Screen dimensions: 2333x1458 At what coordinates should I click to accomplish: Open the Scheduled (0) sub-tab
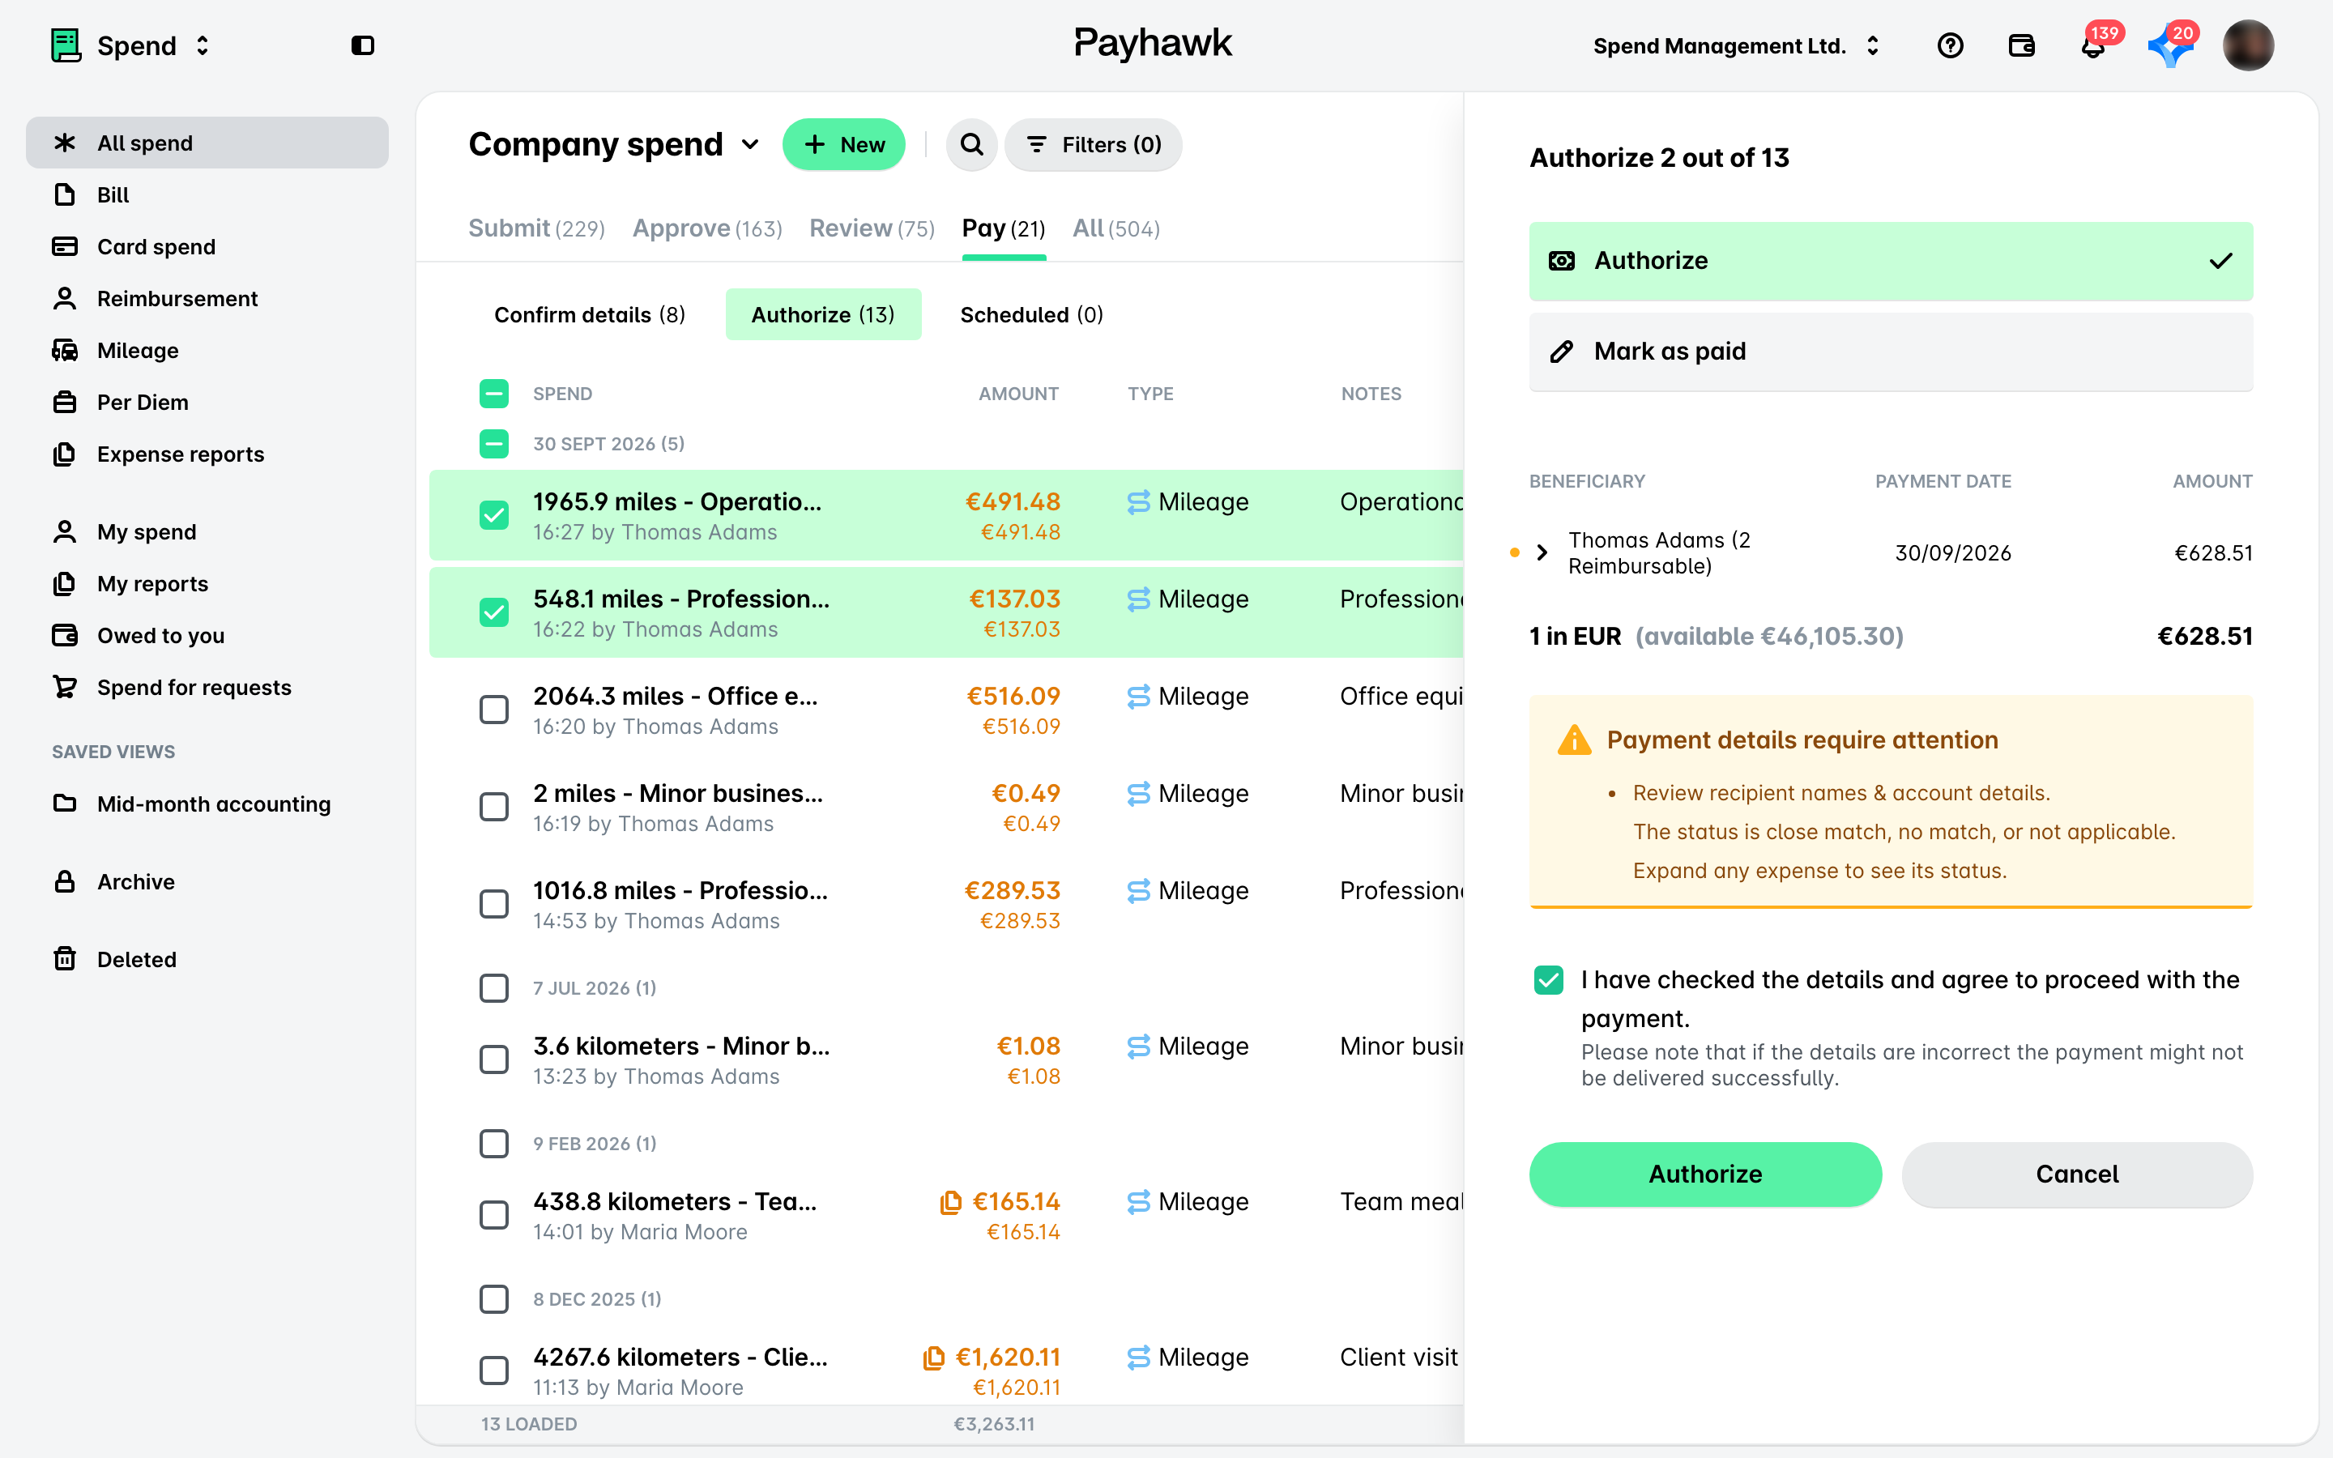click(x=1031, y=314)
